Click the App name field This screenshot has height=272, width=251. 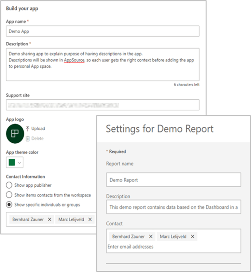point(103,31)
